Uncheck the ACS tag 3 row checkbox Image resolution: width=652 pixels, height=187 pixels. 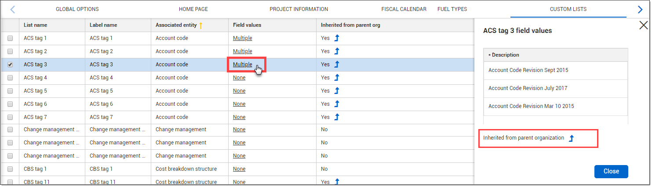(x=10, y=65)
